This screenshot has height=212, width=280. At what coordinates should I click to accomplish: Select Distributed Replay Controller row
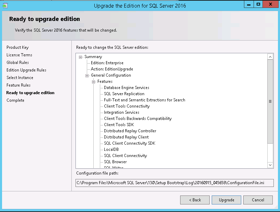130,131
